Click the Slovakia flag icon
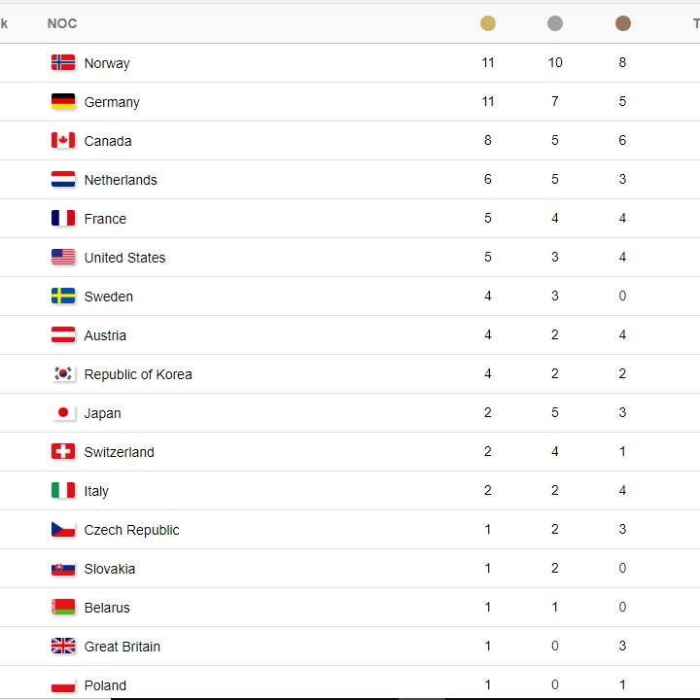This screenshot has width=700, height=700. click(63, 569)
